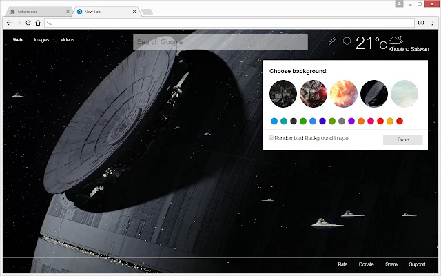This screenshot has width=441, height=276.
Task: Reload the page with the refresh icon
Action: [x=28, y=23]
